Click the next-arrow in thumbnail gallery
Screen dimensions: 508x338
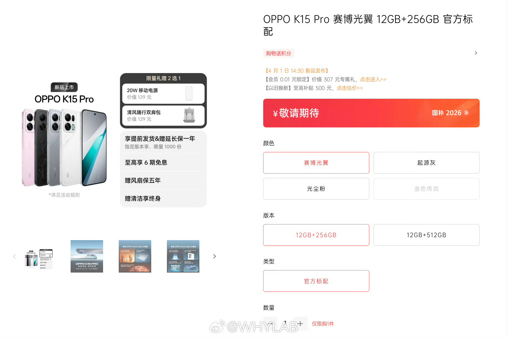[x=215, y=256]
